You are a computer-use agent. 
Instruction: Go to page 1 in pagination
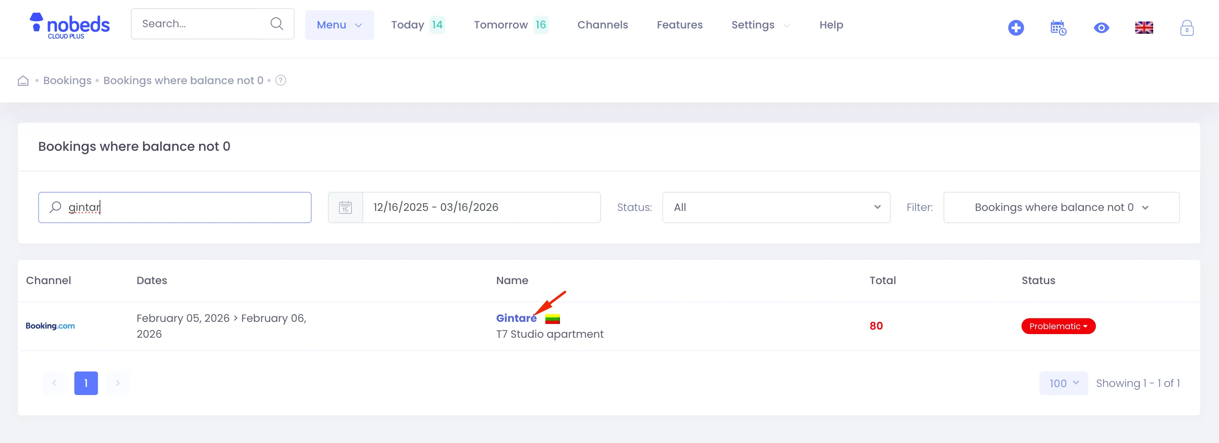click(x=86, y=383)
